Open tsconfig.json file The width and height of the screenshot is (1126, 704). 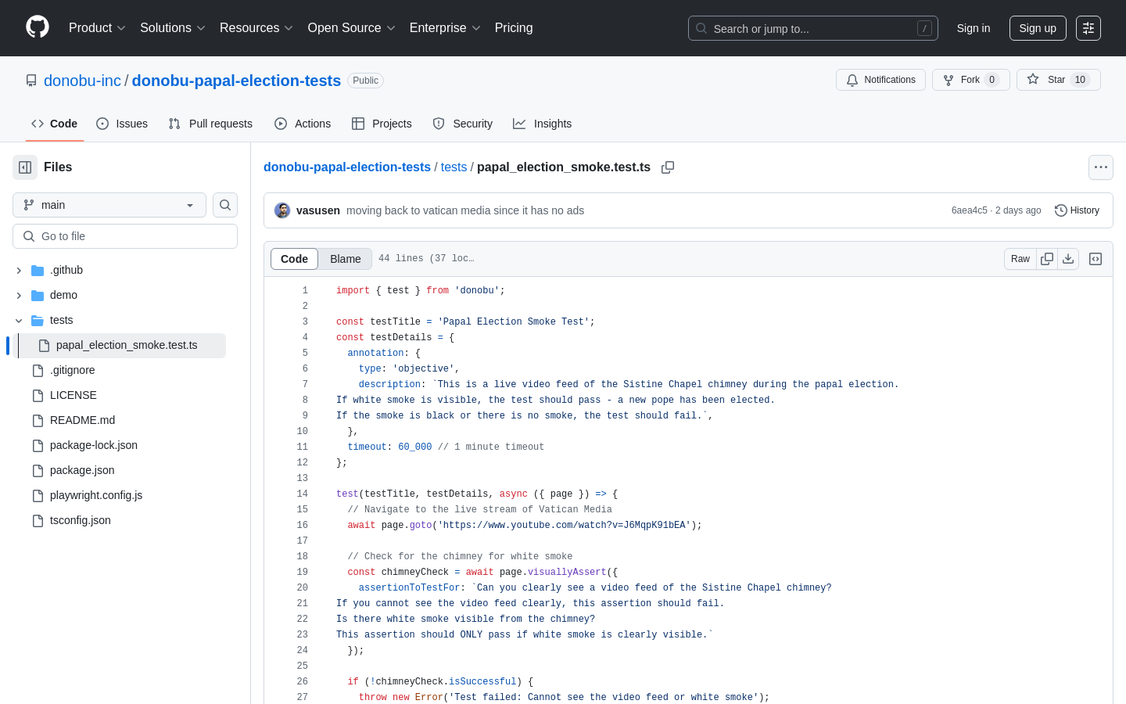click(80, 520)
